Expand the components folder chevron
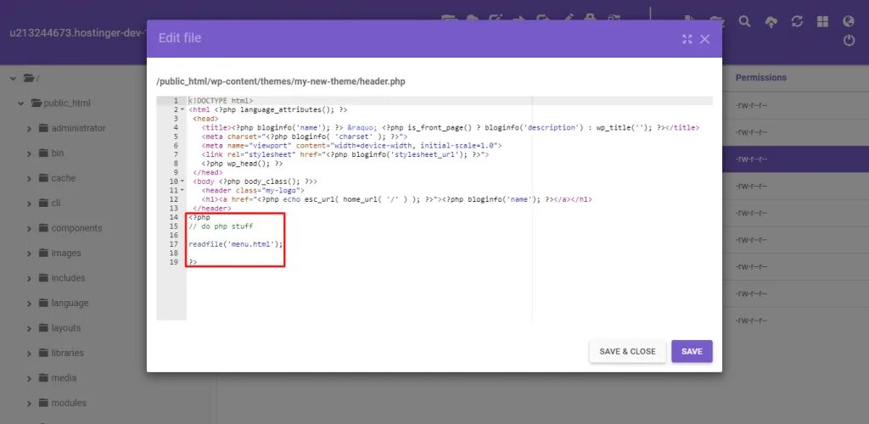Viewport: 869px width, 424px height. point(29,229)
